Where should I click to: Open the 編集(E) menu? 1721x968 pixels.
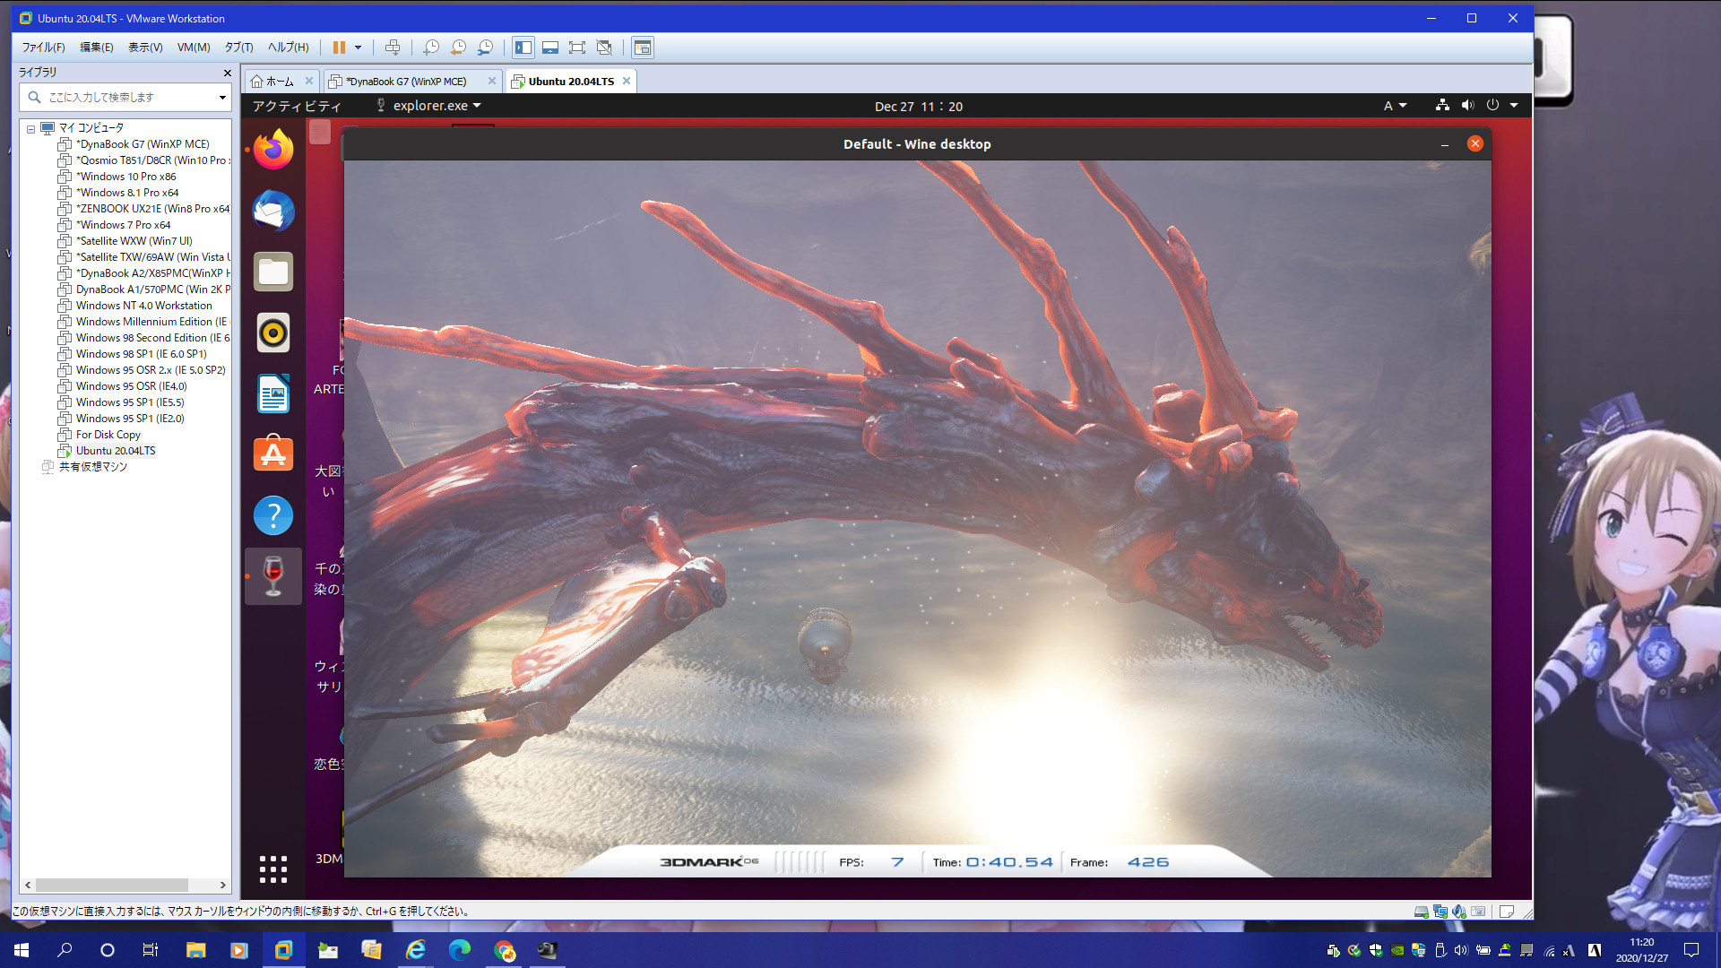pyautogui.click(x=97, y=48)
